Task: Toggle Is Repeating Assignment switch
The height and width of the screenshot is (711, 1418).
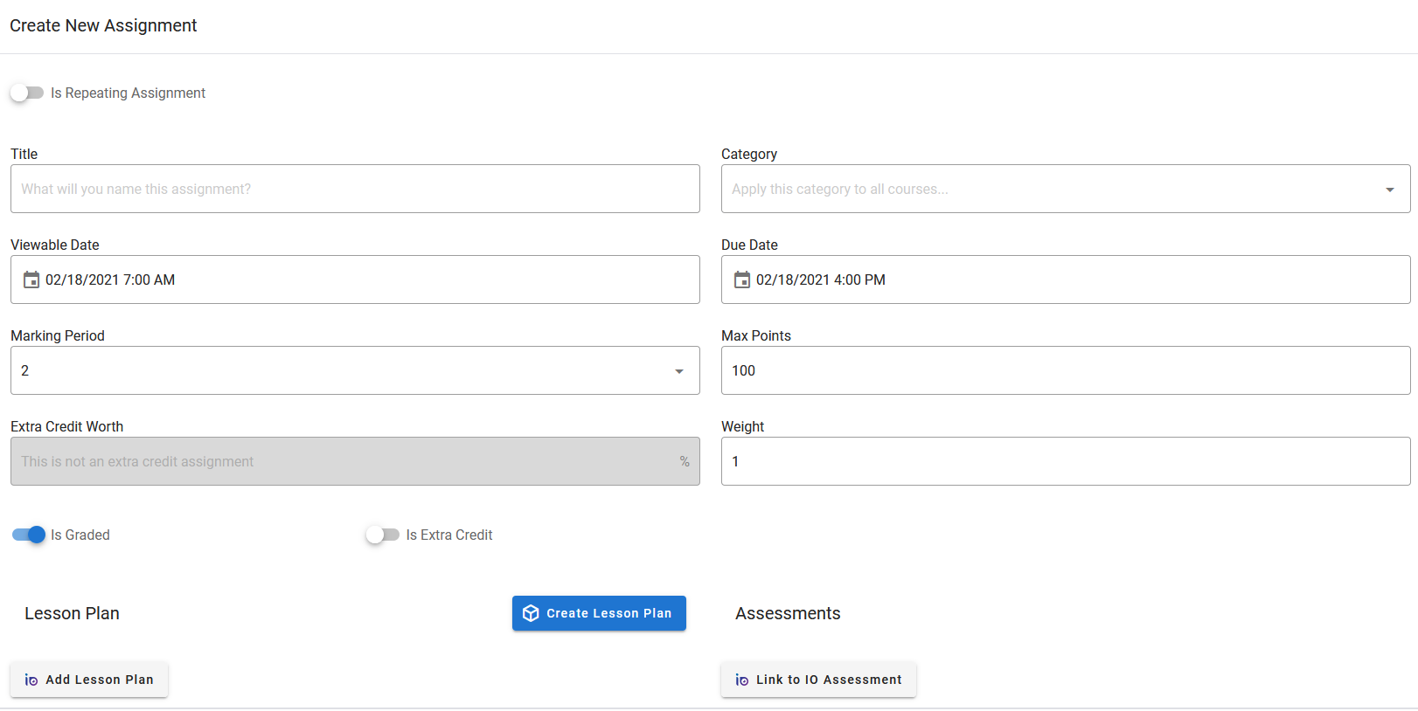Action: pos(27,93)
